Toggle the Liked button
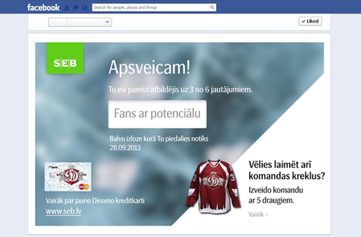Screen dimensions: 361x237 pos(310,21)
